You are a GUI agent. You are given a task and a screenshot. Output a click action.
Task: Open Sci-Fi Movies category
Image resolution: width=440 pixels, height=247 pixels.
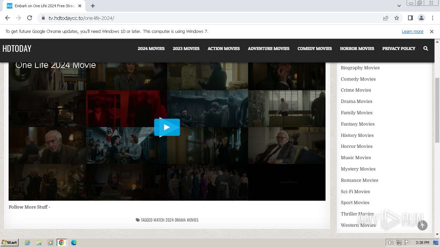coord(355,191)
